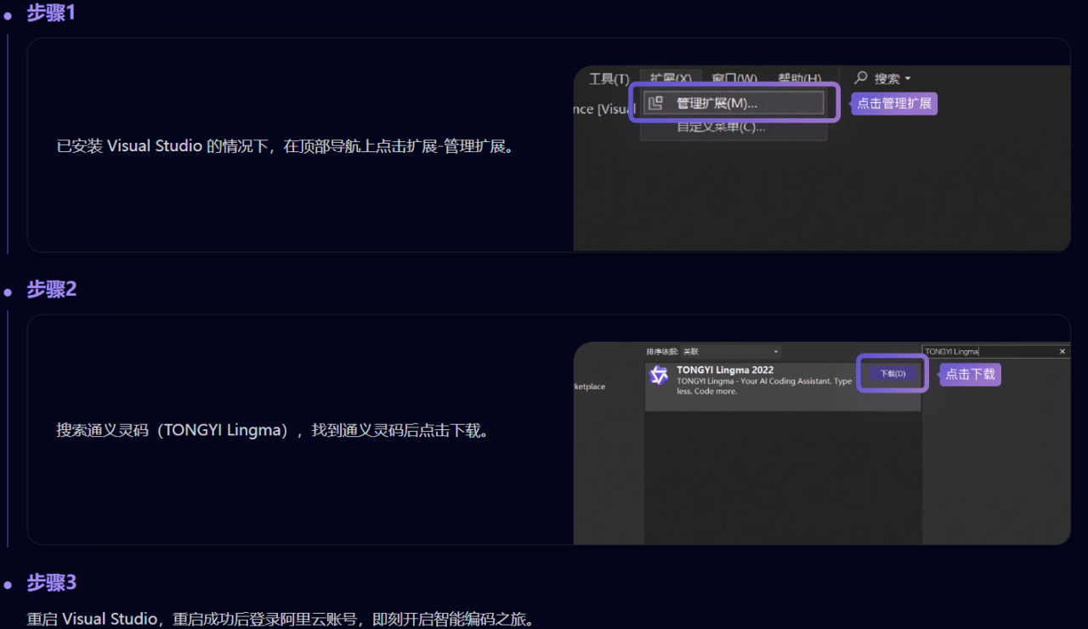
Task: Click the 点击管理扩展 tooltip label
Action: click(894, 104)
